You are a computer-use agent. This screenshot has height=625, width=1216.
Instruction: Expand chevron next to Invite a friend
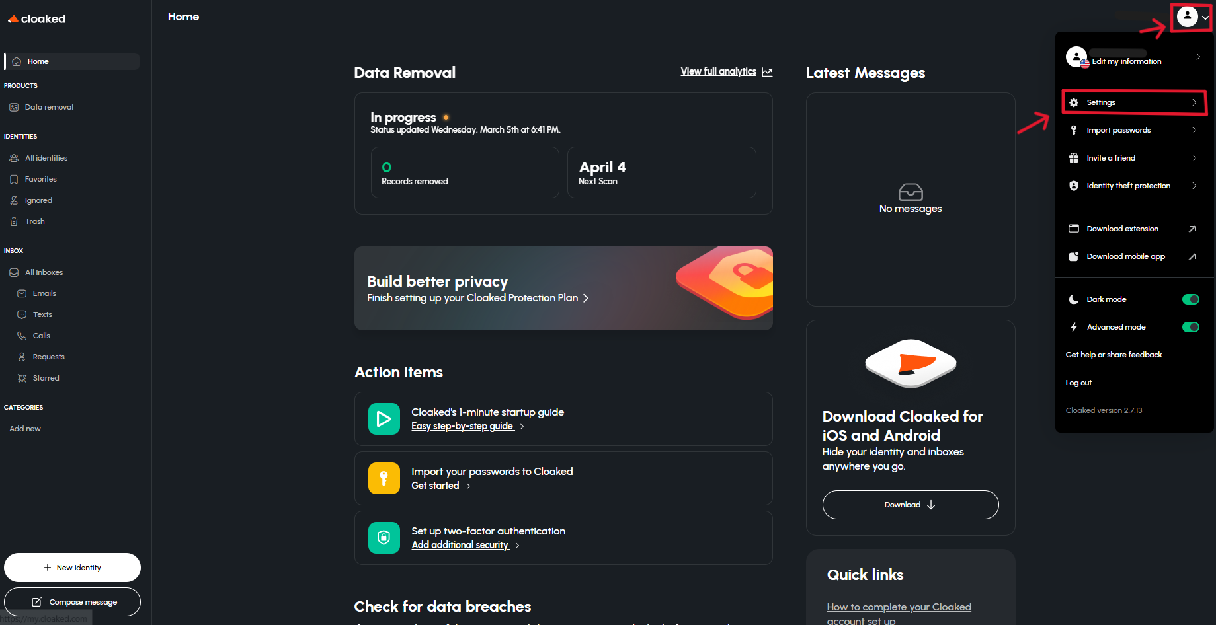[x=1194, y=158]
